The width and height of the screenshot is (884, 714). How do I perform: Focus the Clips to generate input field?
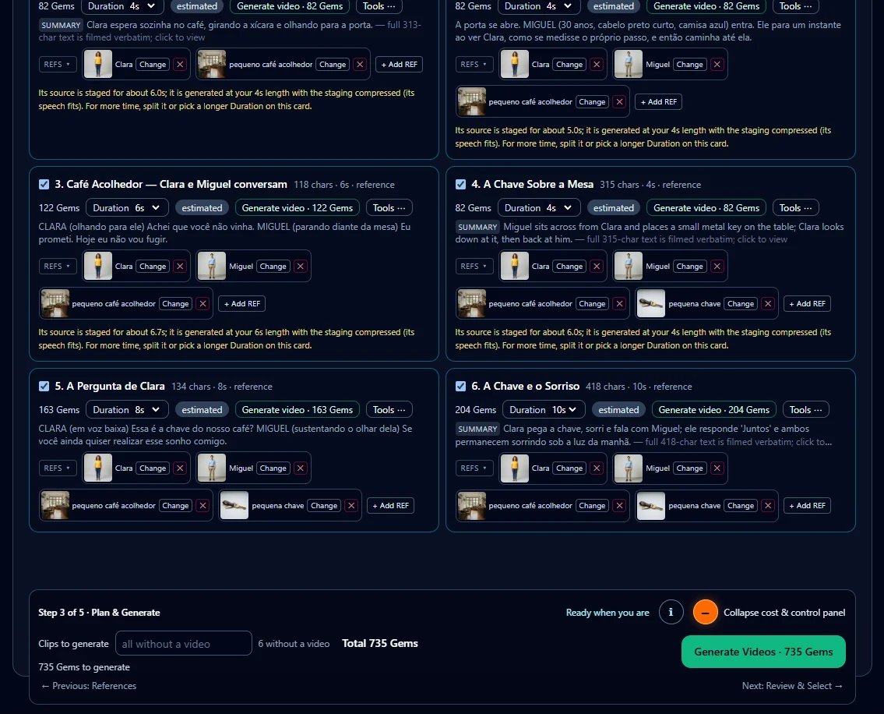(183, 643)
